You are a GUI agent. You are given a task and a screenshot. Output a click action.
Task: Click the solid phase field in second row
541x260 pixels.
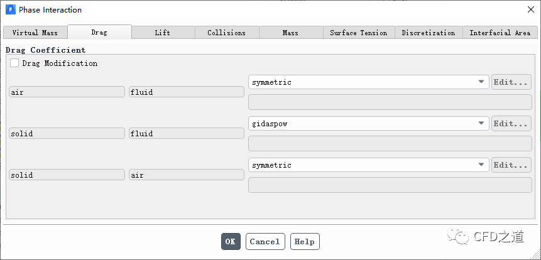67,134
